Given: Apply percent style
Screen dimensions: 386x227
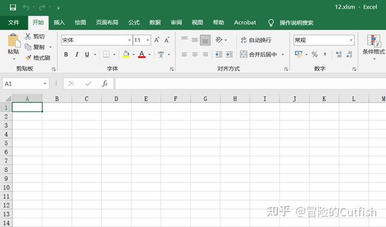Looking at the screenshot, I should tap(315, 55).
